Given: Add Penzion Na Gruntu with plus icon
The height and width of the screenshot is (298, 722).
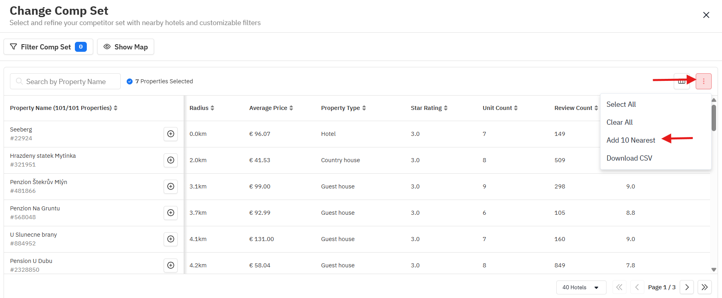Looking at the screenshot, I should coord(170,213).
